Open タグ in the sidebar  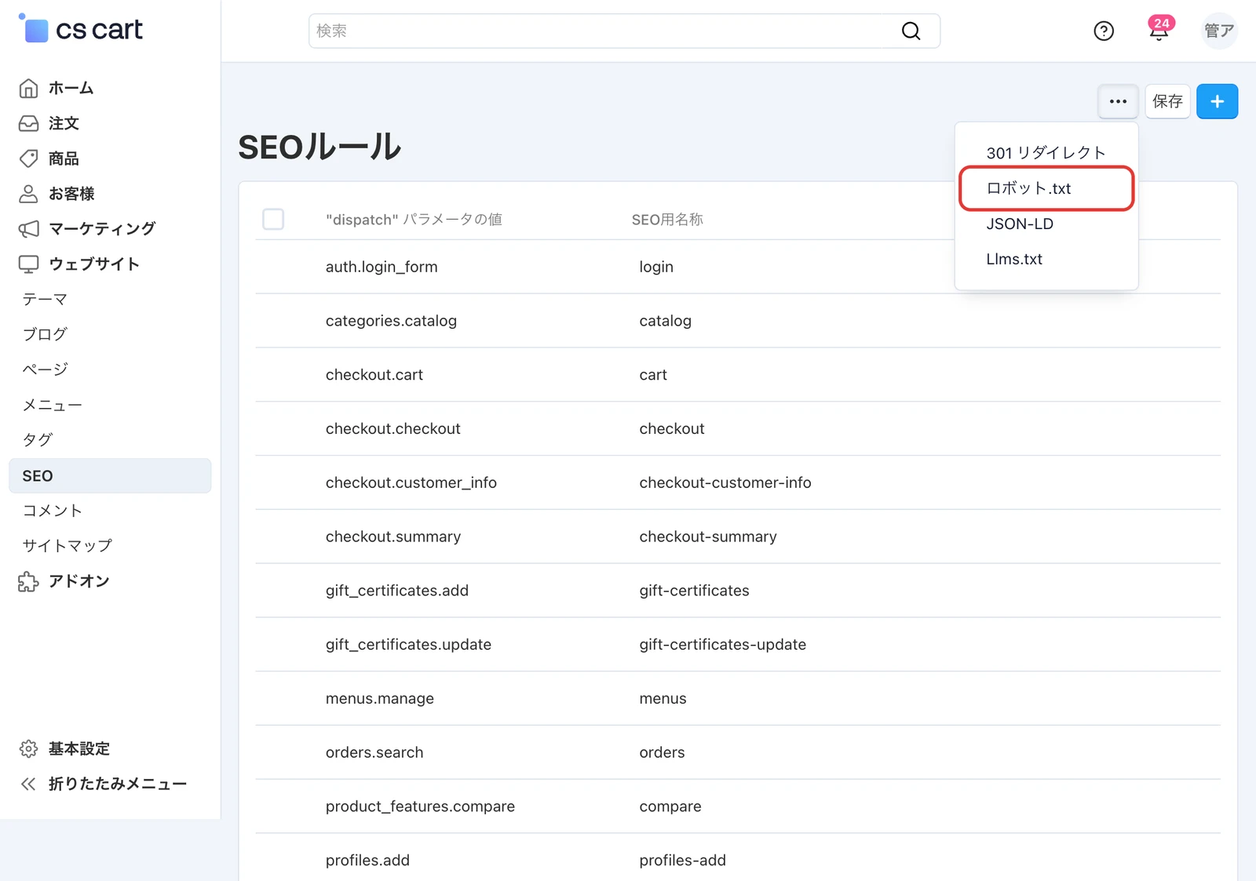pyautogui.click(x=37, y=440)
